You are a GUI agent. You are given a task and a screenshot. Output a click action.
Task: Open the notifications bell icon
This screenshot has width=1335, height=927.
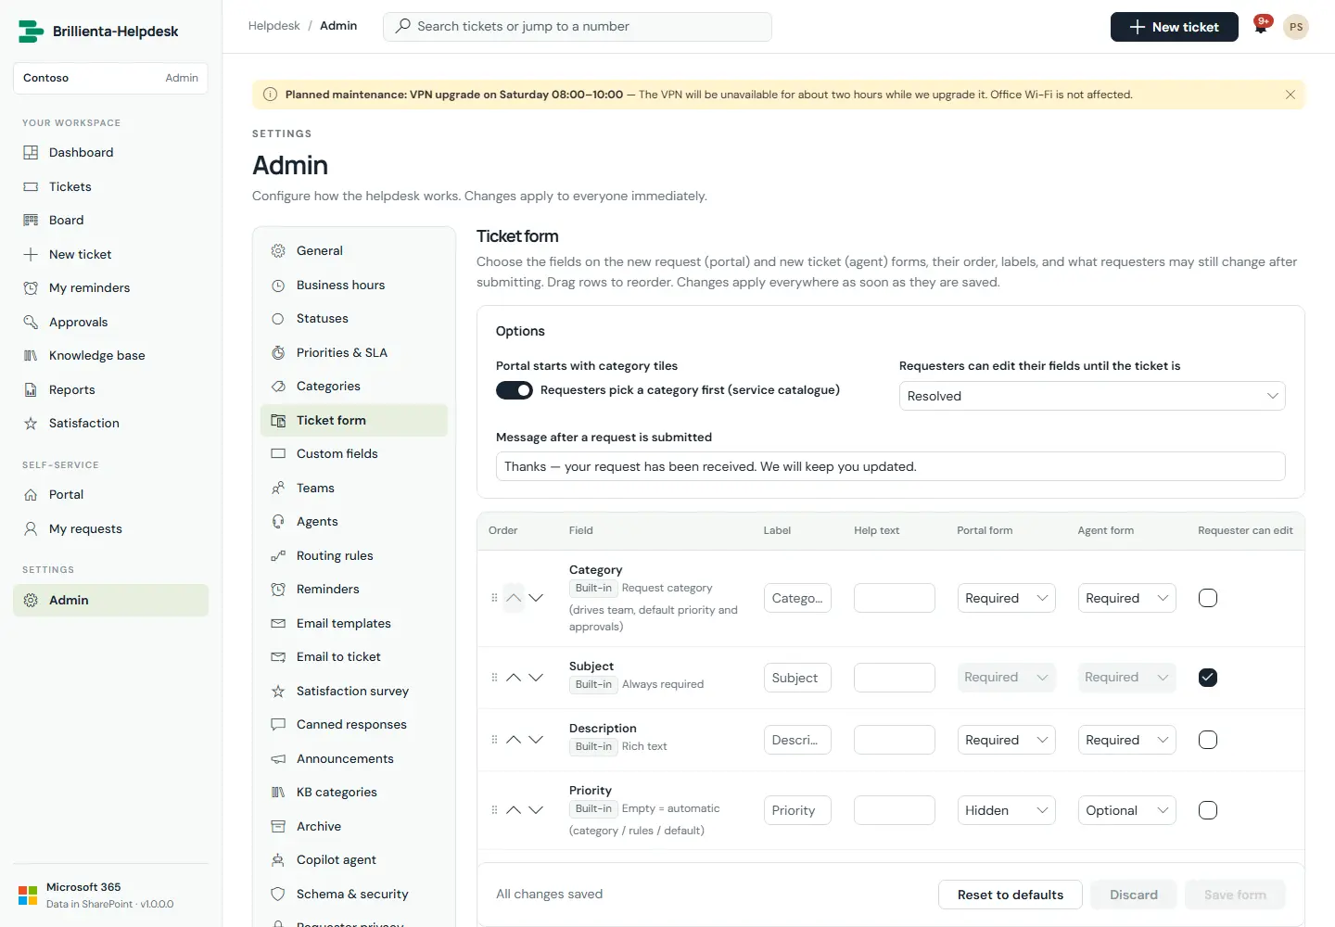click(1261, 27)
